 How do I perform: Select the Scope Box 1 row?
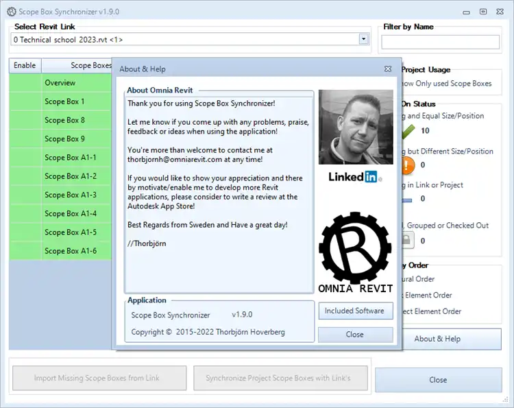click(x=60, y=101)
